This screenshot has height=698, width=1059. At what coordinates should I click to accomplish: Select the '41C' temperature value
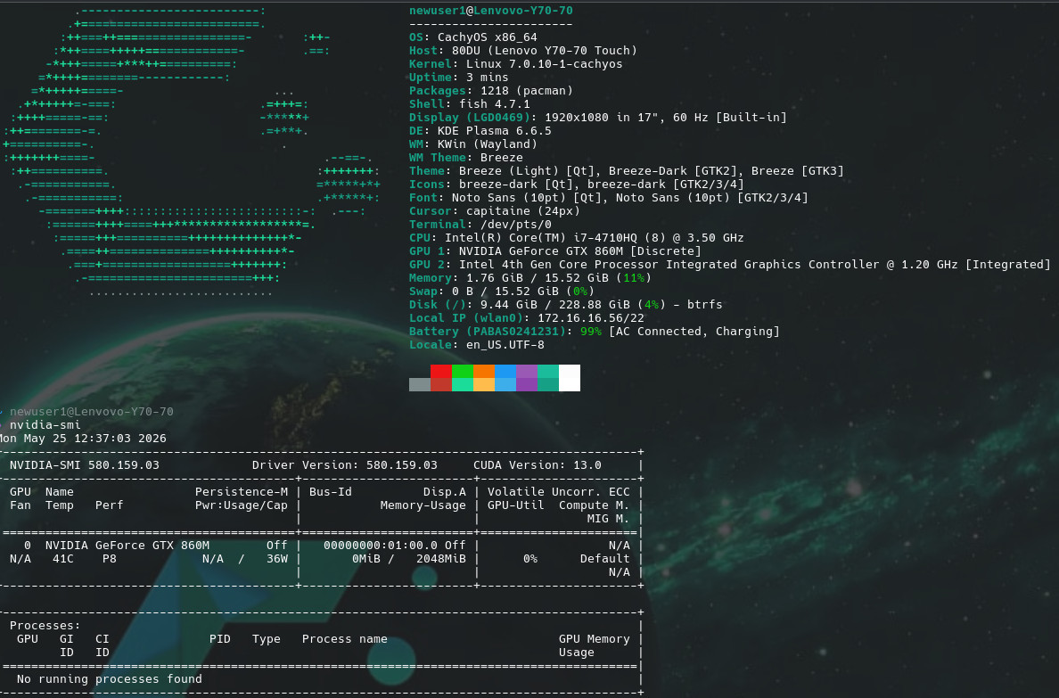click(62, 559)
